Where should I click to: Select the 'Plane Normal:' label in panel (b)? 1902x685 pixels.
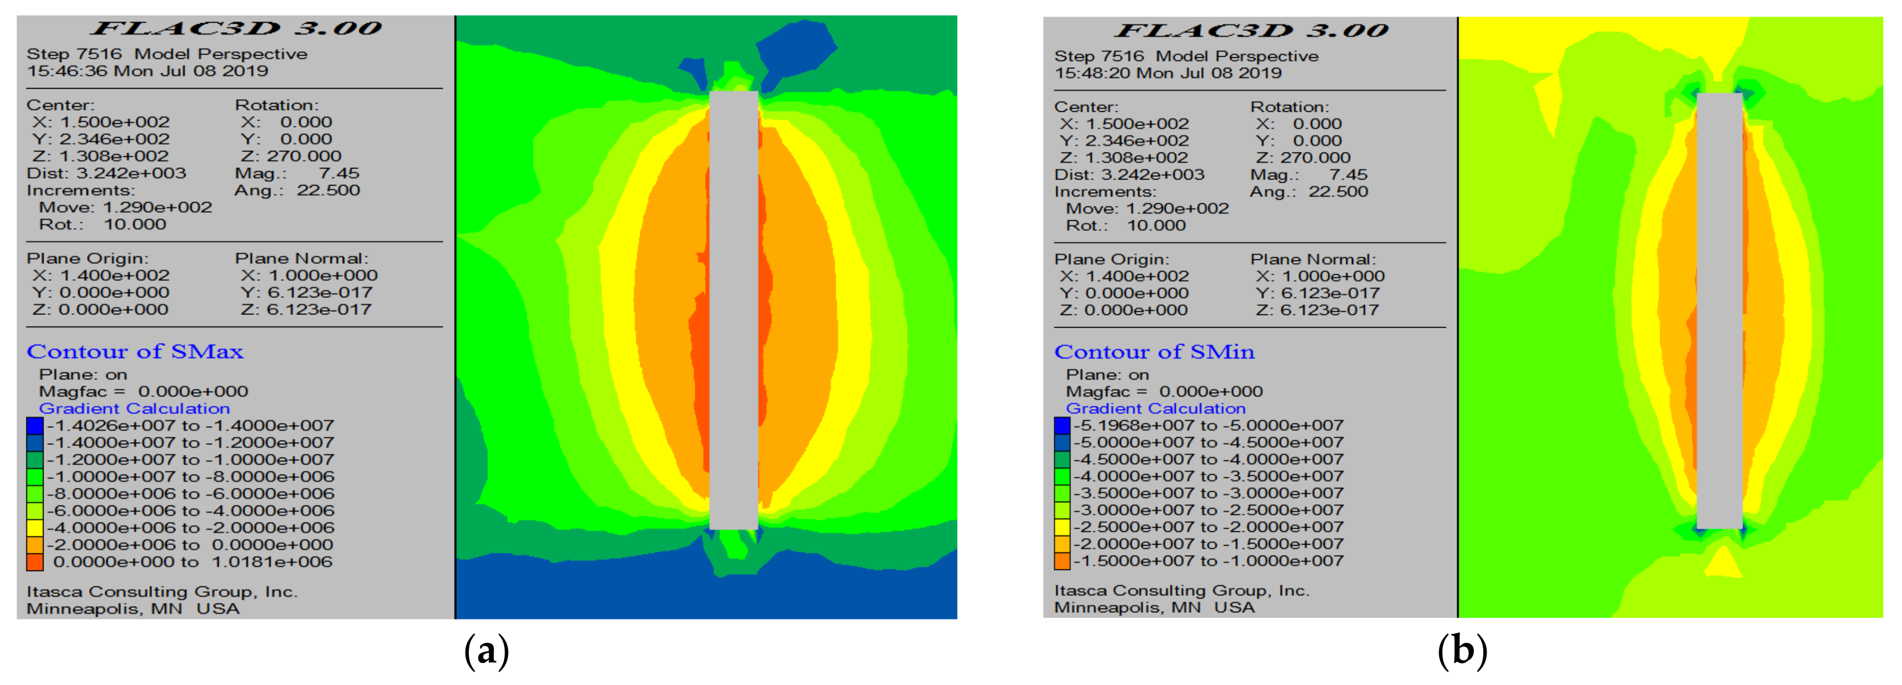(1313, 260)
